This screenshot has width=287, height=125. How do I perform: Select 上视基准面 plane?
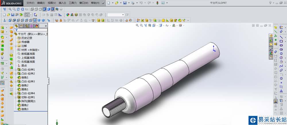[28, 58]
